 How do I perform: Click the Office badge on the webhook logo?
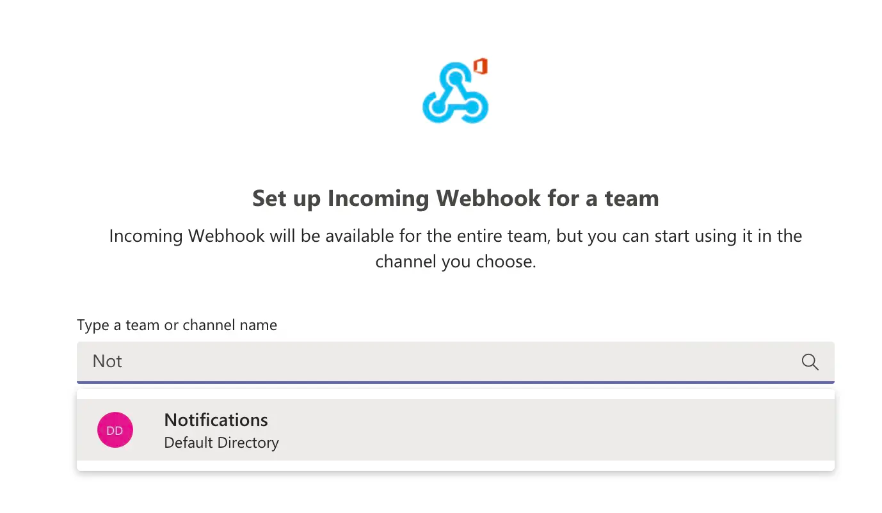pyautogui.click(x=479, y=64)
